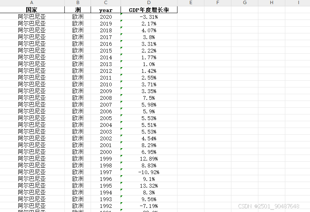Select the cell showing 1.0%

[x=149, y=64]
